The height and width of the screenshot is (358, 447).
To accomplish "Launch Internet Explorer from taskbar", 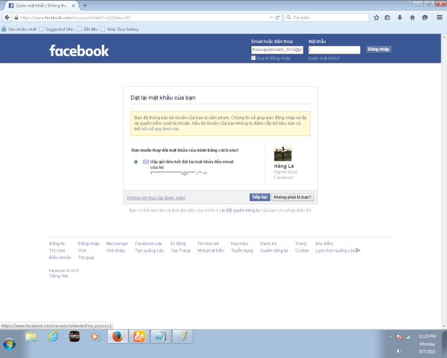I will 53,337.
